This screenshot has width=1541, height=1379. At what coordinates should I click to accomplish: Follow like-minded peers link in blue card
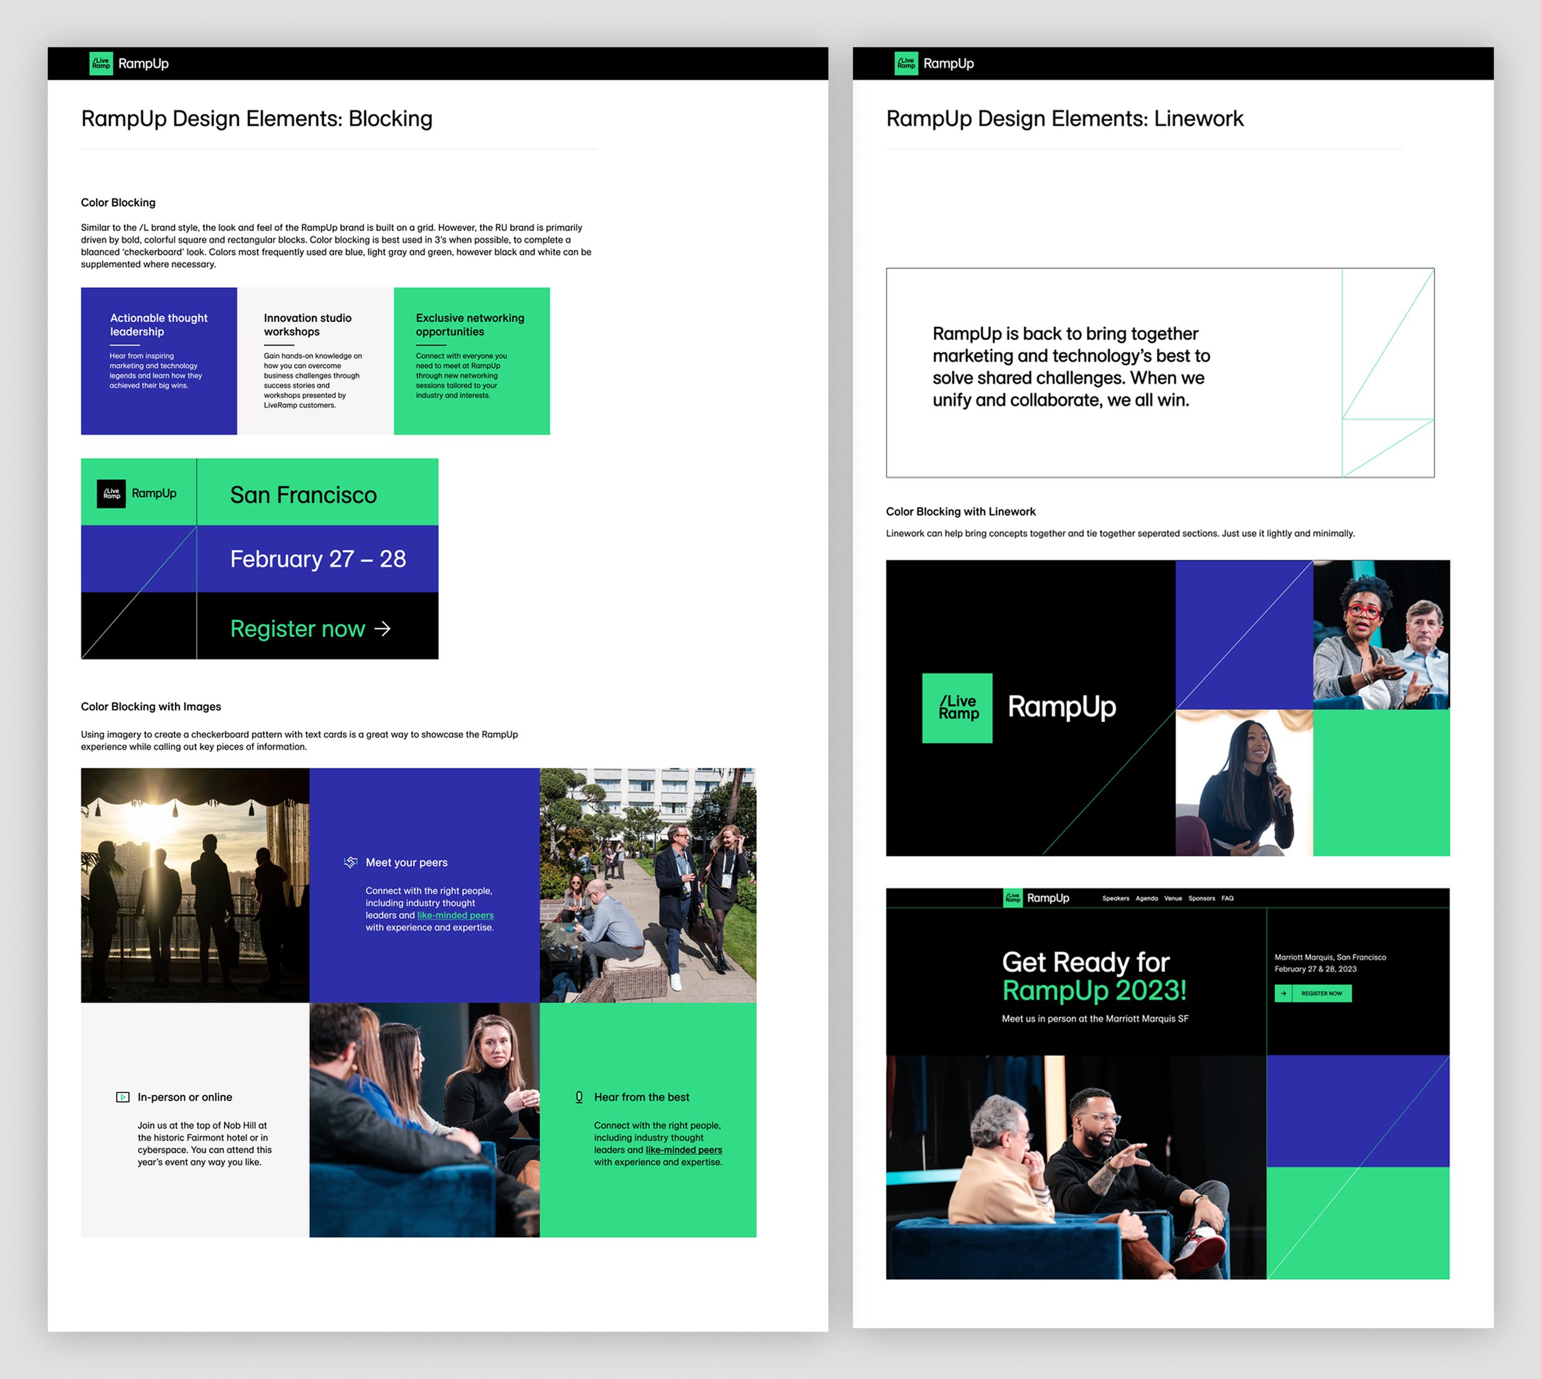point(455,915)
